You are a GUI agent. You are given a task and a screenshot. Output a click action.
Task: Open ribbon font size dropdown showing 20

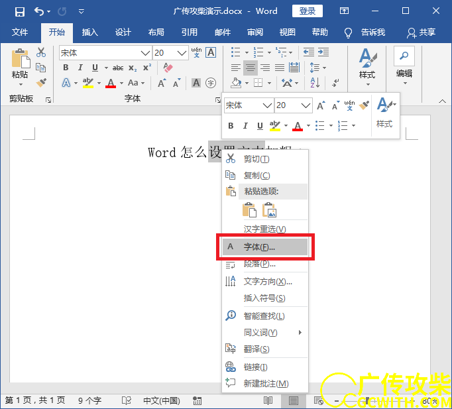pyautogui.click(x=182, y=53)
